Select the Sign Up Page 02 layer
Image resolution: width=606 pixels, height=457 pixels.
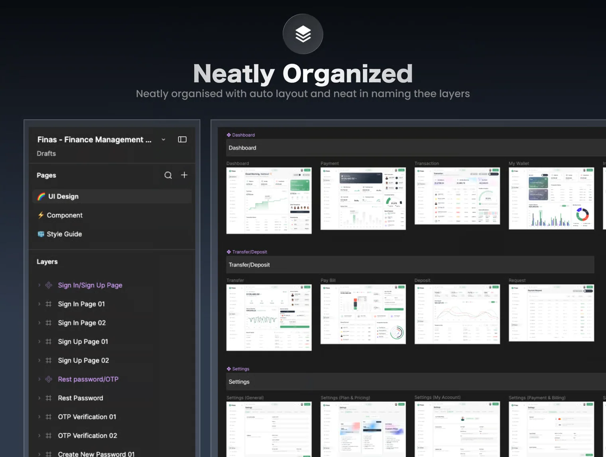pyautogui.click(x=83, y=360)
